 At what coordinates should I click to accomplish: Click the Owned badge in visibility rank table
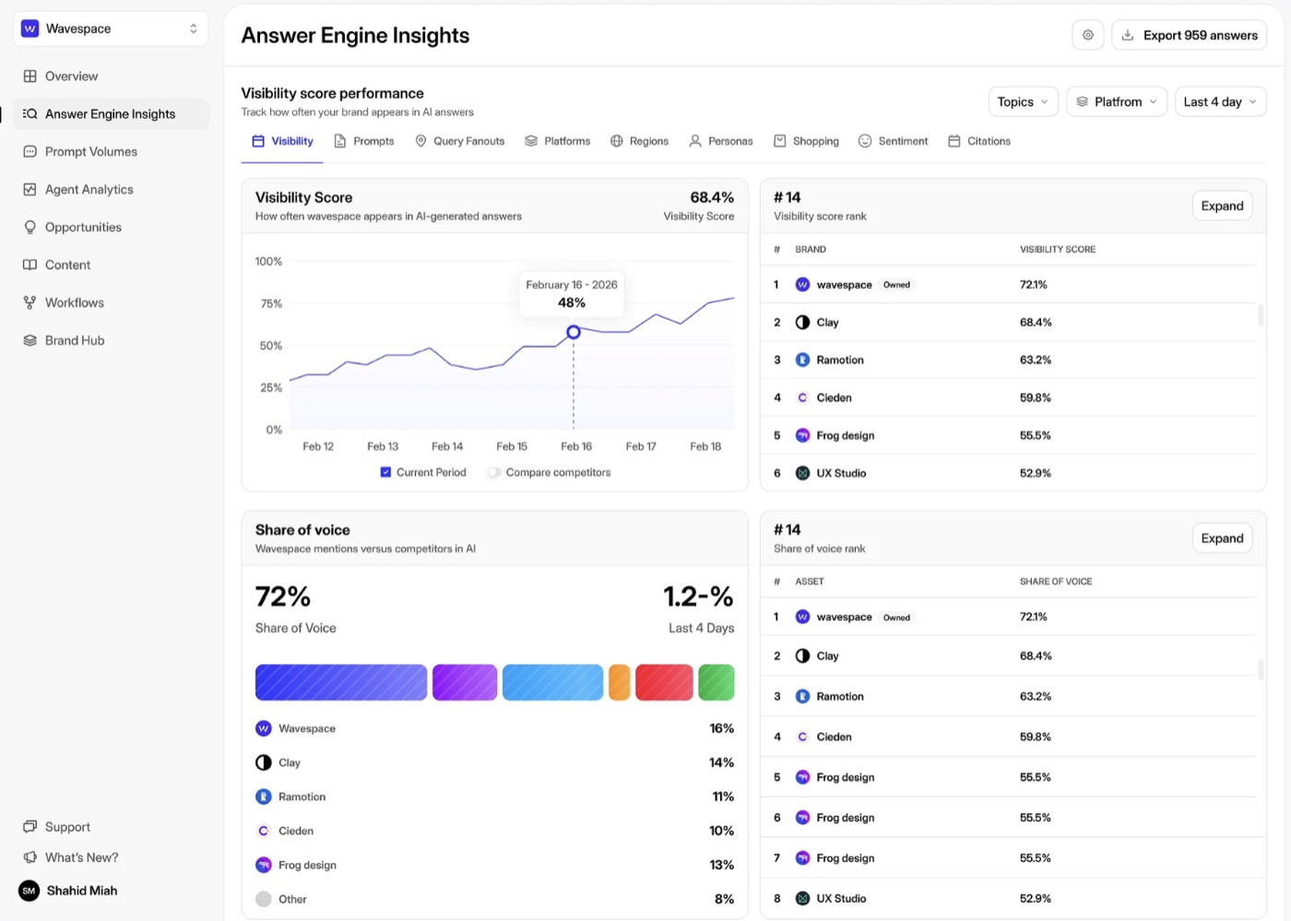[896, 285]
